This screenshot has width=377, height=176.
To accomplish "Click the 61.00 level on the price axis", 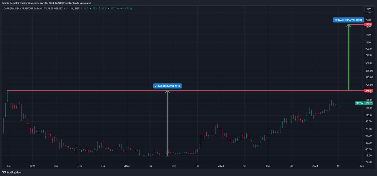I will coord(368,136).
